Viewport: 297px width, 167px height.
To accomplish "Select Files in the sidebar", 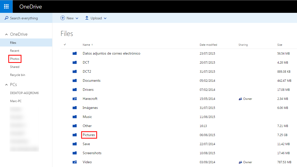I will tap(26, 43).
